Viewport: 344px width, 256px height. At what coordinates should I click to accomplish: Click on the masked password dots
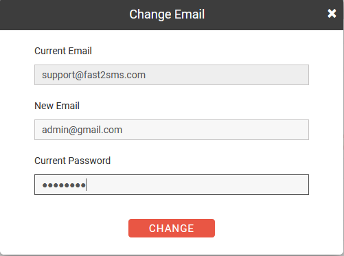[x=64, y=185]
